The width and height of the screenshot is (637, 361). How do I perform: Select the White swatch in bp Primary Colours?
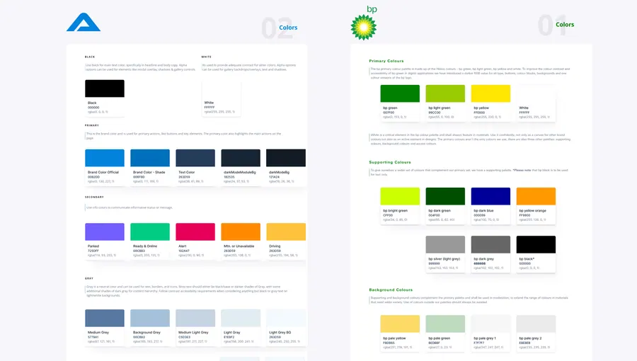click(x=536, y=93)
